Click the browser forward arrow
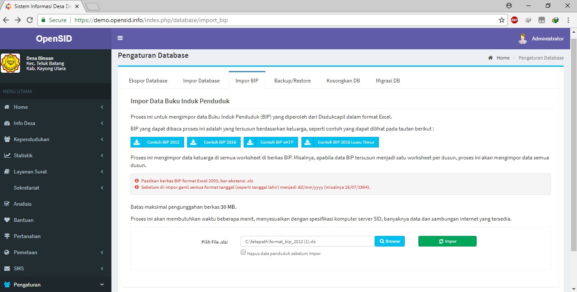The height and width of the screenshot is (292, 577). 18,20
